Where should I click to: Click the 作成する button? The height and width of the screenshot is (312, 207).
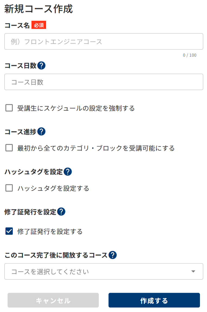click(154, 300)
